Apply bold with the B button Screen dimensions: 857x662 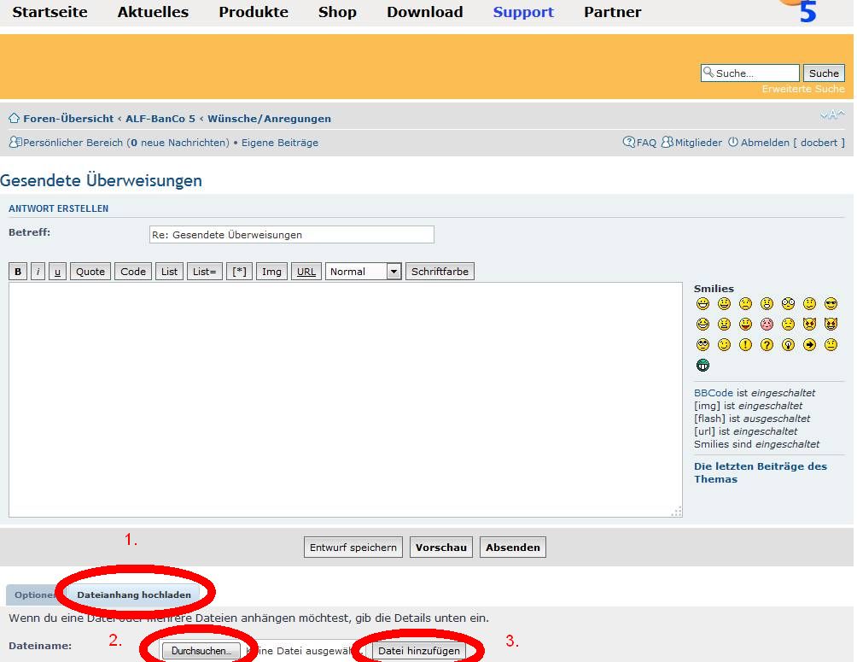(x=18, y=272)
